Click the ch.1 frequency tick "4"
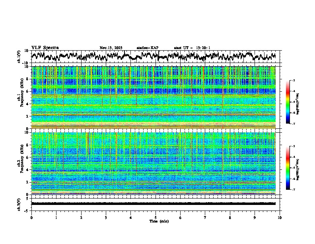The width and height of the screenshot is (315, 244). pos(28,104)
